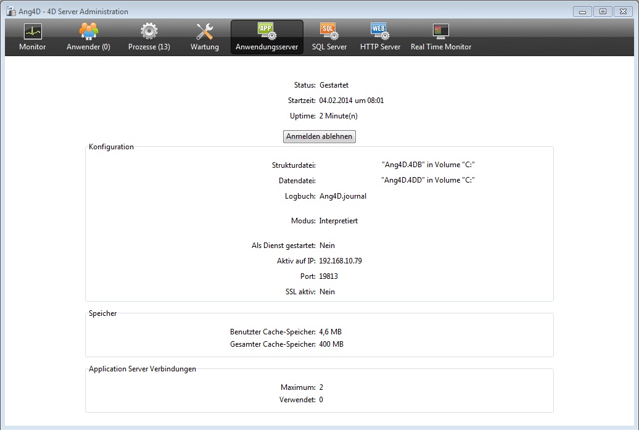Select the "Wartung" tab label
The width and height of the screenshot is (639, 430).
(205, 47)
